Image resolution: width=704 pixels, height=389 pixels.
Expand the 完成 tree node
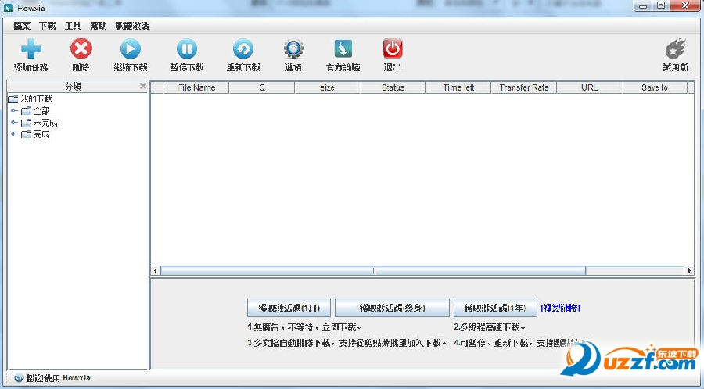14,134
